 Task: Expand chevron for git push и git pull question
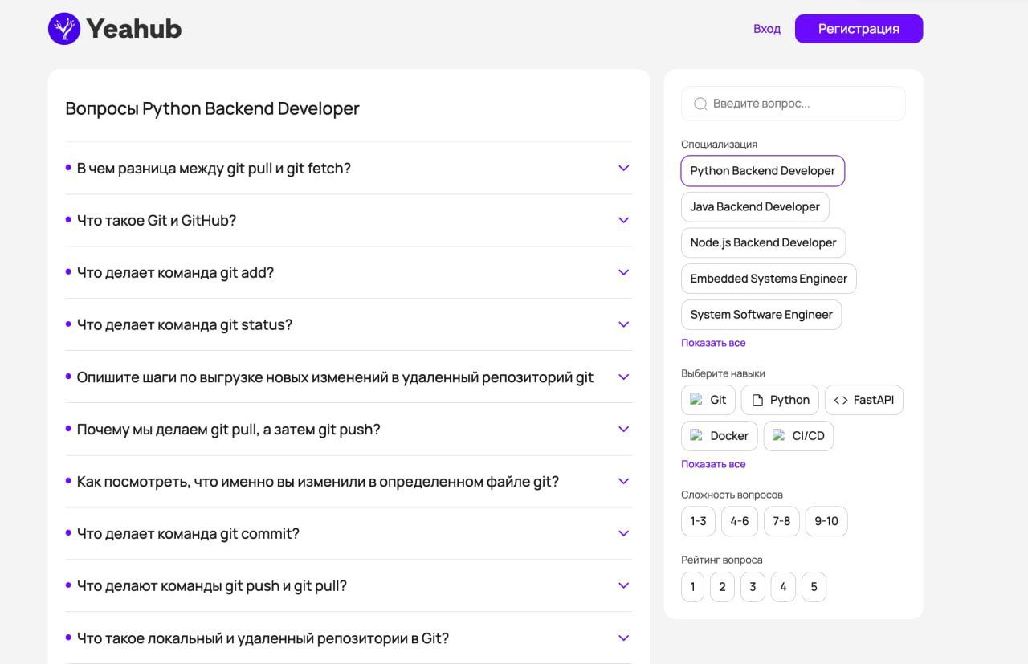tap(623, 585)
